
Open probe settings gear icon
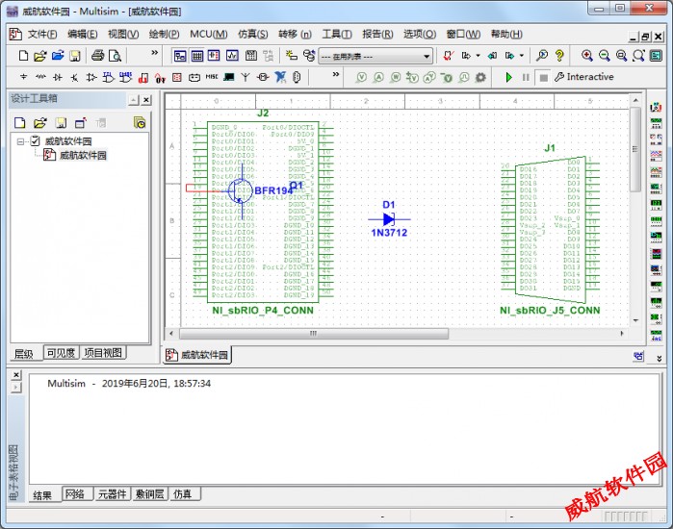(480, 78)
